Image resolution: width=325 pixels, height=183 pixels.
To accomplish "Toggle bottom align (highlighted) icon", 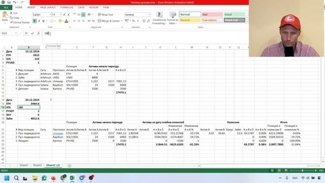I will pyautogui.click(x=83, y=15).
